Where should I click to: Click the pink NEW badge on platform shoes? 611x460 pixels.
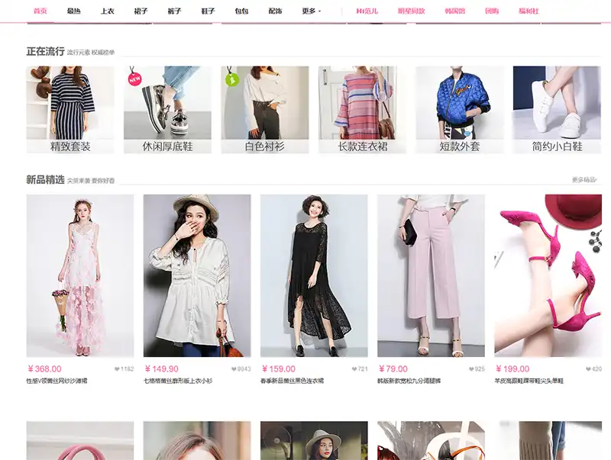pos(135,78)
